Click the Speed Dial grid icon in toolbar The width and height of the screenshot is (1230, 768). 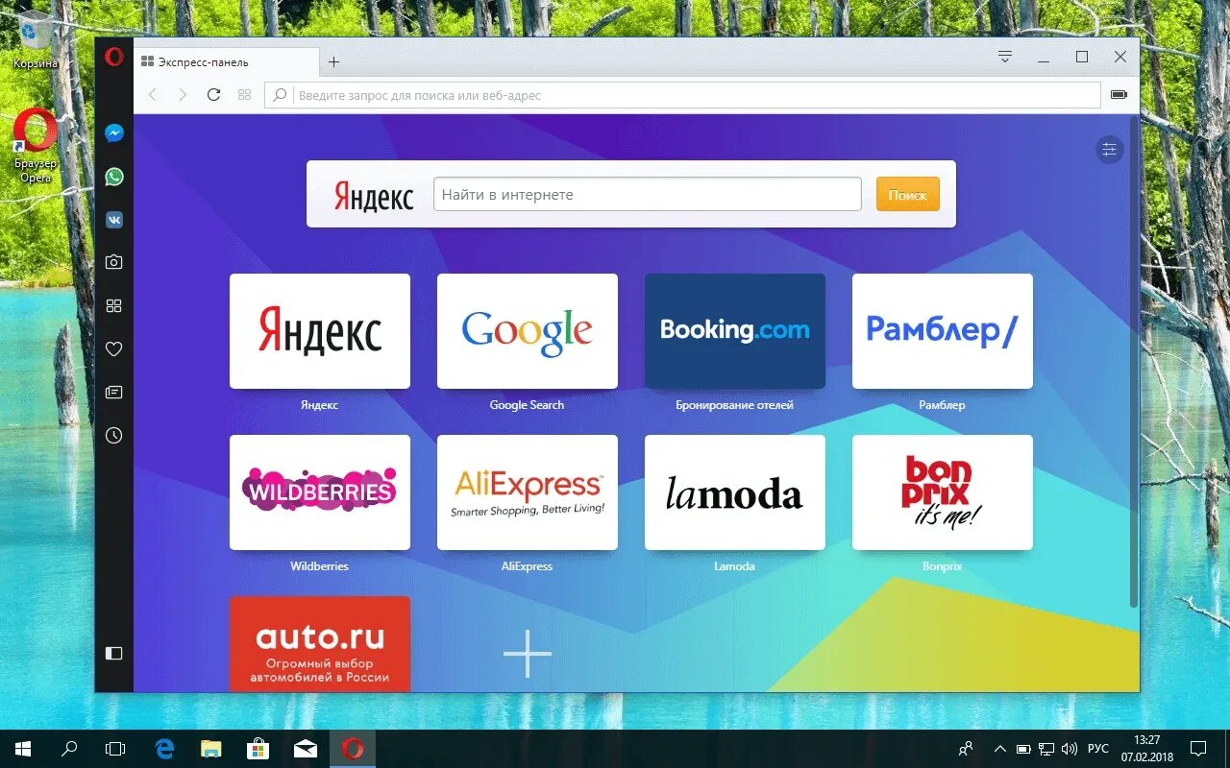pos(244,95)
